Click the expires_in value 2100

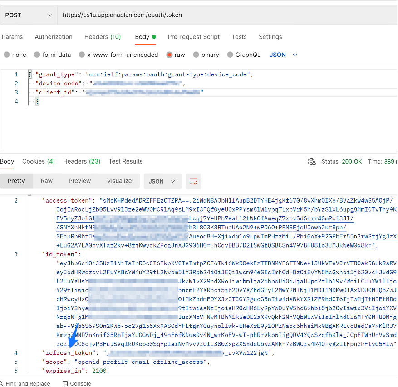99,371
